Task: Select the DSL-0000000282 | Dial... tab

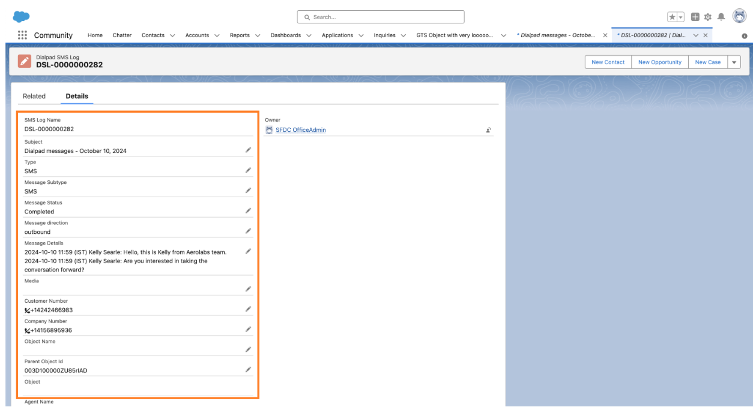Action: tap(652, 35)
